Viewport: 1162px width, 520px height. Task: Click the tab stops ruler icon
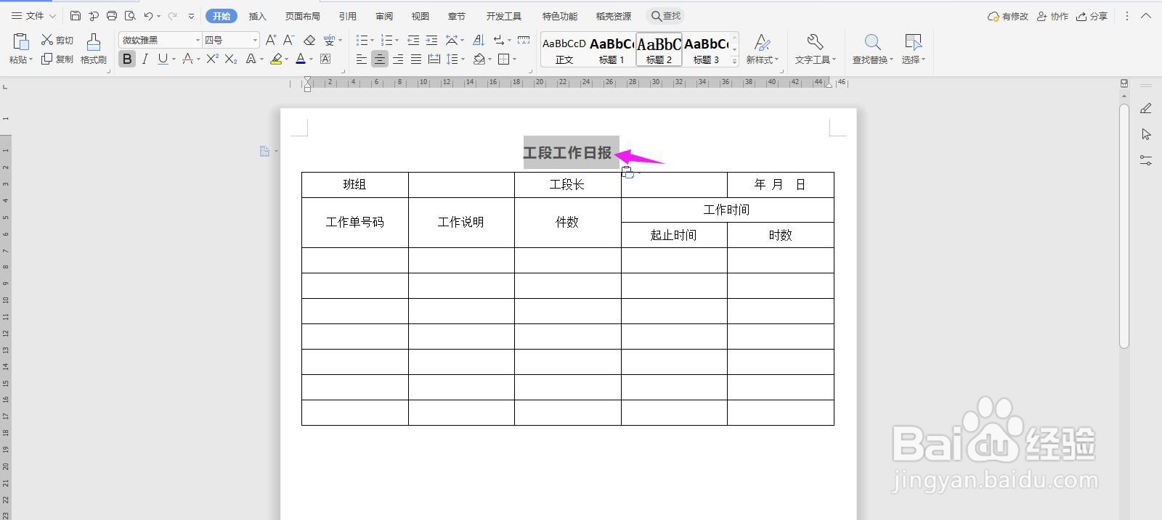click(524, 40)
